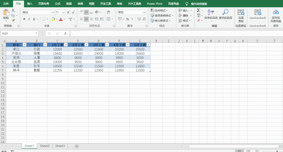
Task: Open the Page Layout (页面布局) tab
Action: point(44,4)
